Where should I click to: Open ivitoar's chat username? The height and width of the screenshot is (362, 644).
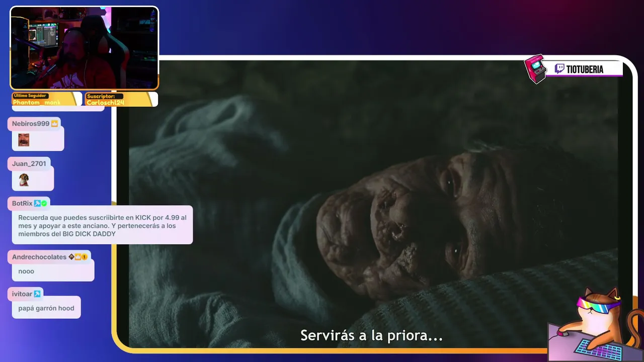[22, 294]
